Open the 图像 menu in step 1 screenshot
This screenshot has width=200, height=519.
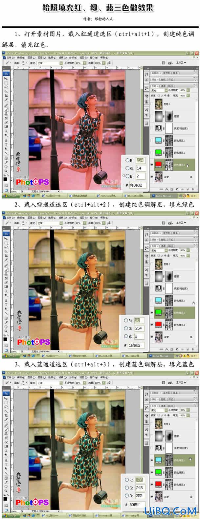pyautogui.click(x=31, y=57)
